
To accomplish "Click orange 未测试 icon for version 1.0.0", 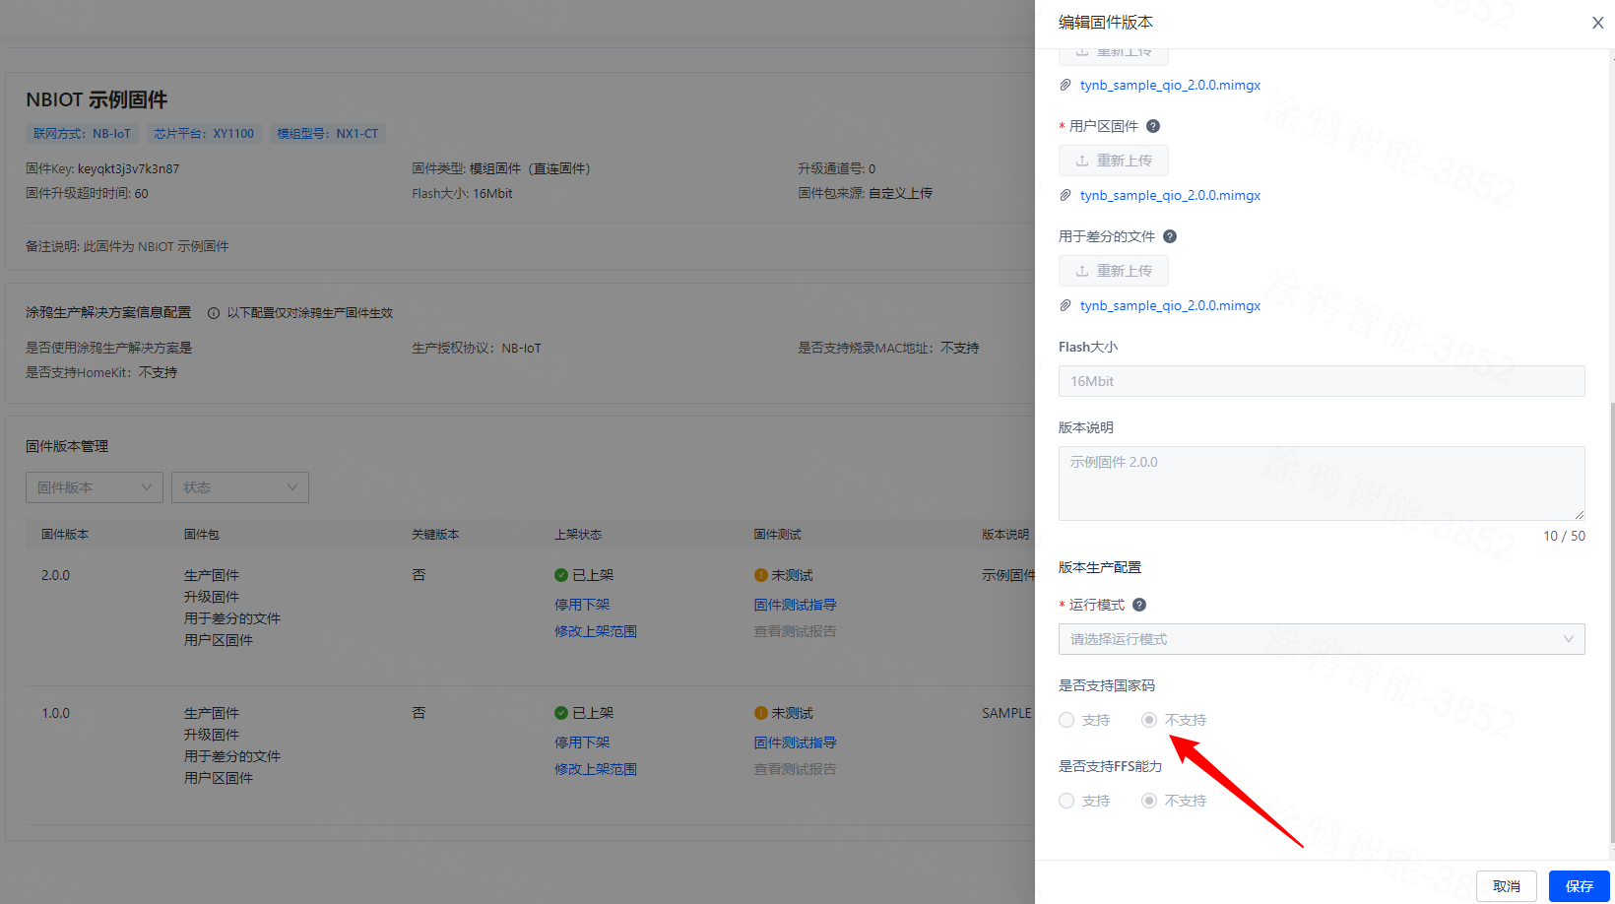I will [x=761, y=713].
